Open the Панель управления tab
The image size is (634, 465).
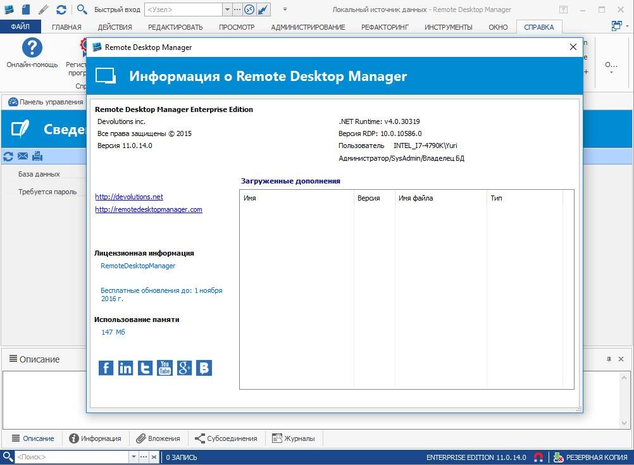click(x=46, y=102)
